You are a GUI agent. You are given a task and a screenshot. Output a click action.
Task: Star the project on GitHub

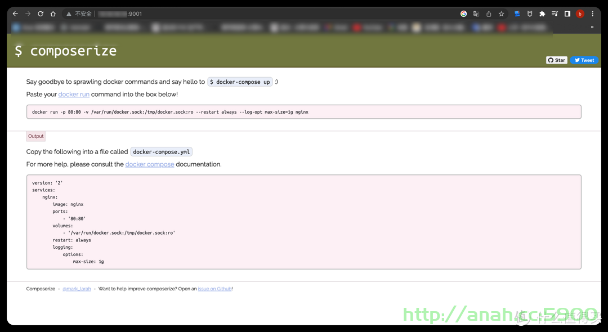pyautogui.click(x=556, y=60)
